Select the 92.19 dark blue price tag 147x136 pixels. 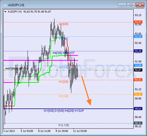[x=138, y=51]
